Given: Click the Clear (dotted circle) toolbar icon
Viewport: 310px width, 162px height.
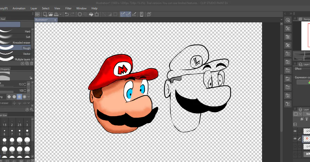Looking at the screenshot, I should click(80, 14).
